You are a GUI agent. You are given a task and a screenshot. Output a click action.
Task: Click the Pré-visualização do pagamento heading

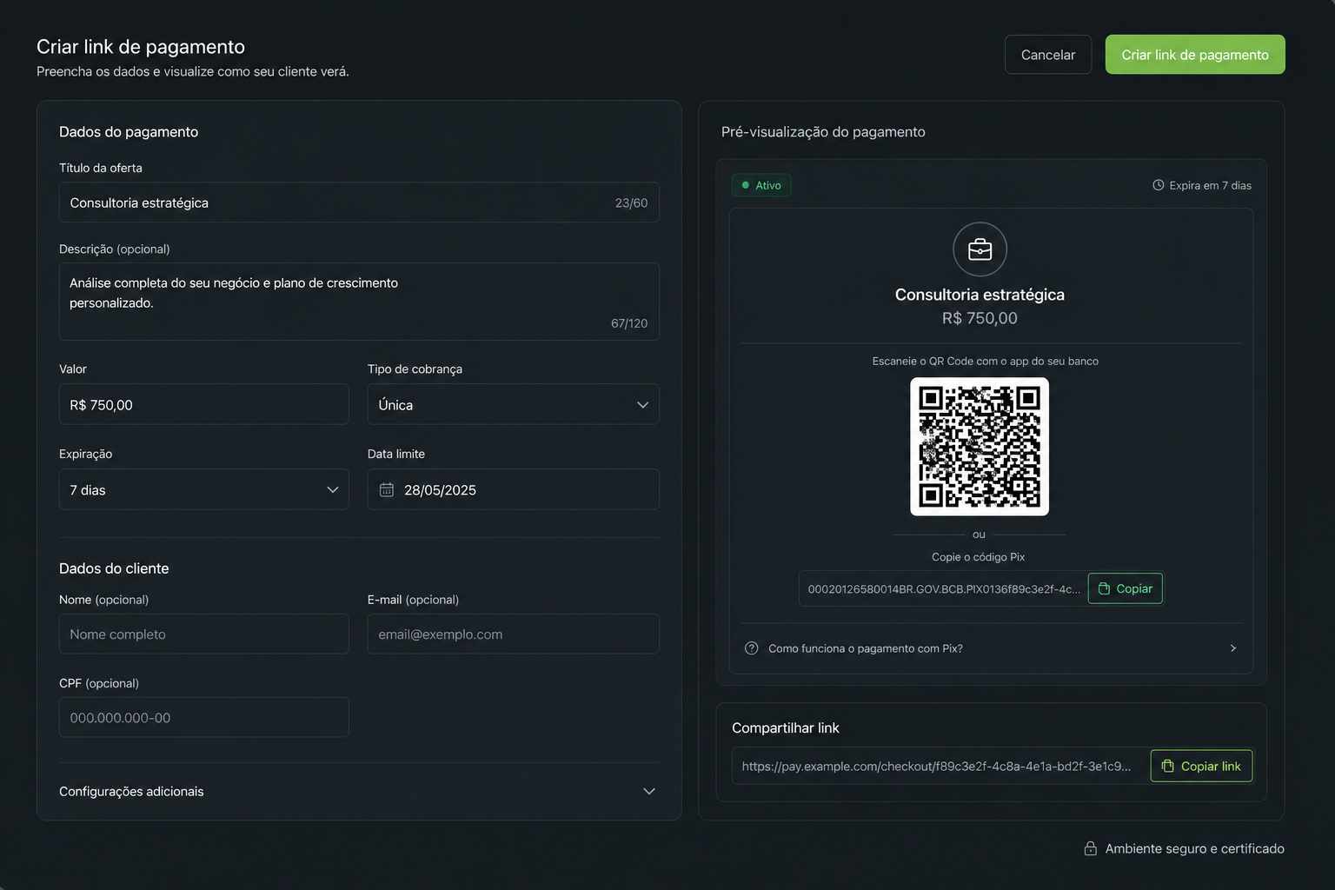click(823, 132)
